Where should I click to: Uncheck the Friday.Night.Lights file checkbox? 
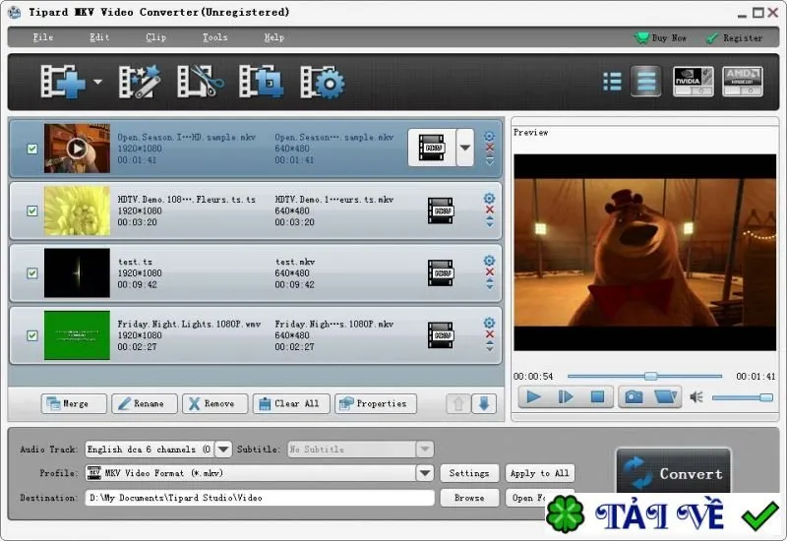pyautogui.click(x=32, y=335)
